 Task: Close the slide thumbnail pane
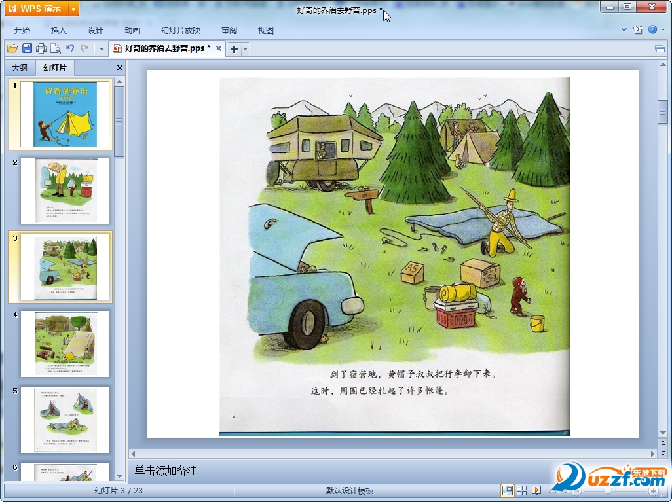click(120, 67)
